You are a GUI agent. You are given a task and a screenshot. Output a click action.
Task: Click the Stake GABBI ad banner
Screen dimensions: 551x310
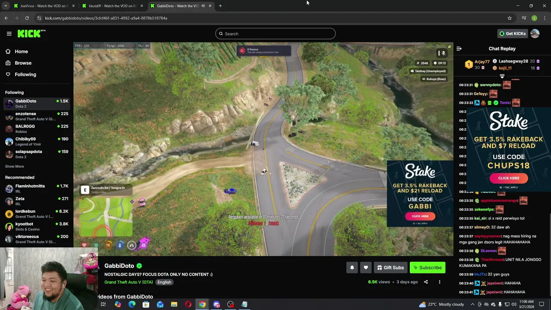(420, 194)
